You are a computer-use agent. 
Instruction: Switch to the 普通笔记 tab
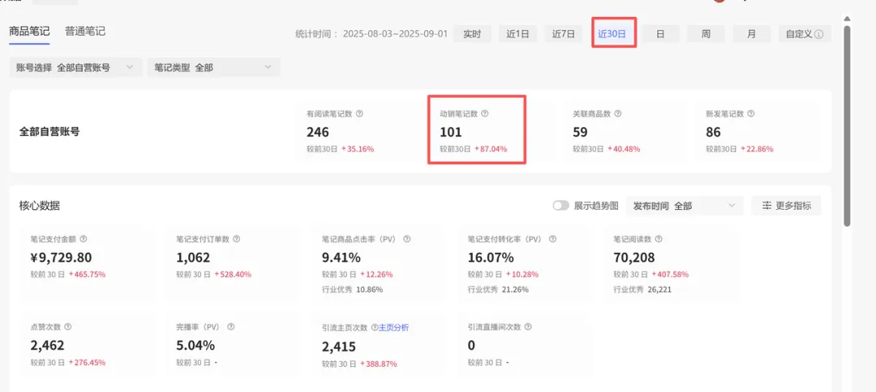(85, 32)
